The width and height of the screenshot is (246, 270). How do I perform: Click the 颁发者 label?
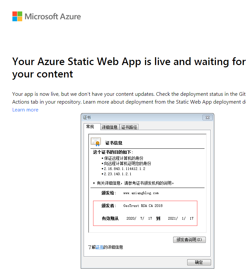tap(109, 206)
